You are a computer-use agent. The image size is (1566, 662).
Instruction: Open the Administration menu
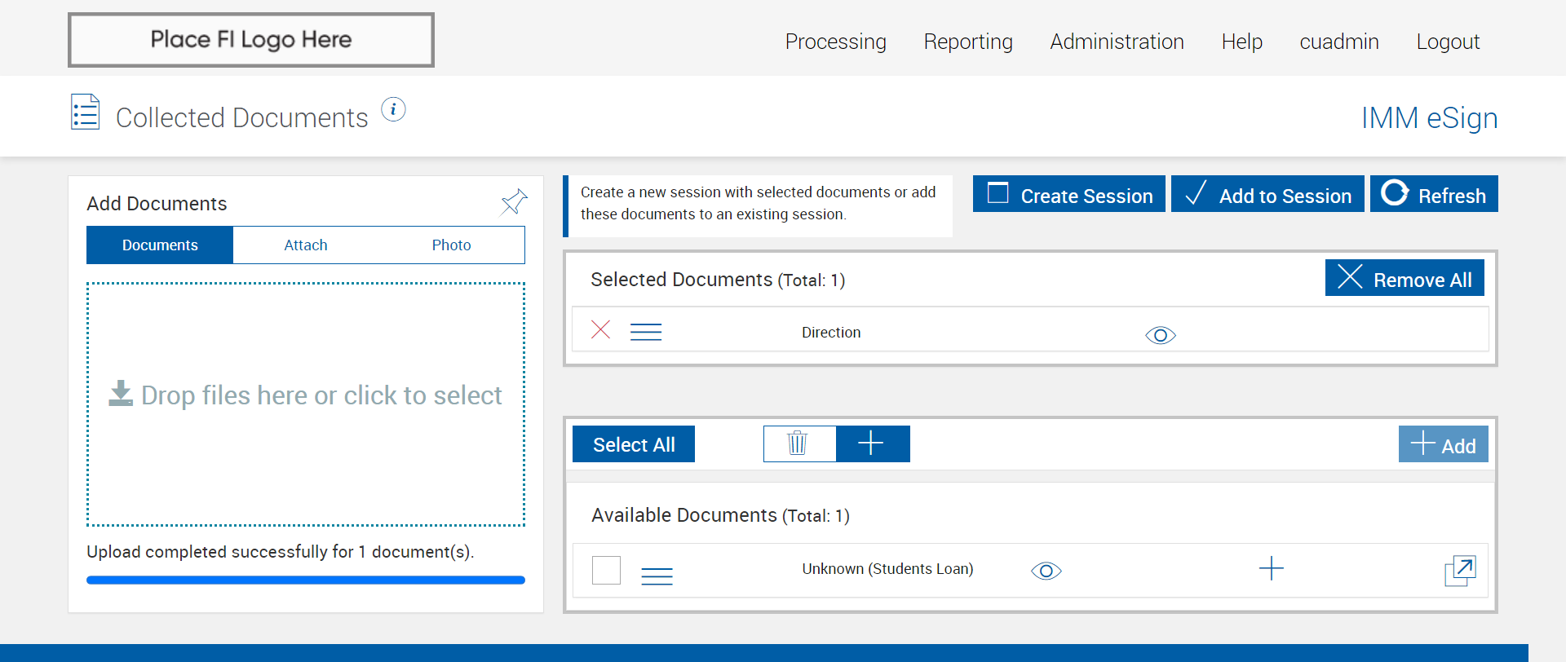pyautogui.click(x=1117, y=42)
